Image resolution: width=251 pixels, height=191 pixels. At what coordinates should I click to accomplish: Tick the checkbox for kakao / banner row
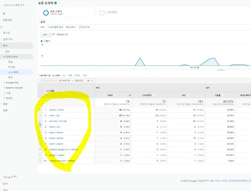tap(40, 132)
